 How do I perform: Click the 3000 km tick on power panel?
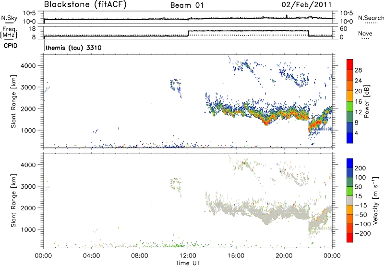28,87
